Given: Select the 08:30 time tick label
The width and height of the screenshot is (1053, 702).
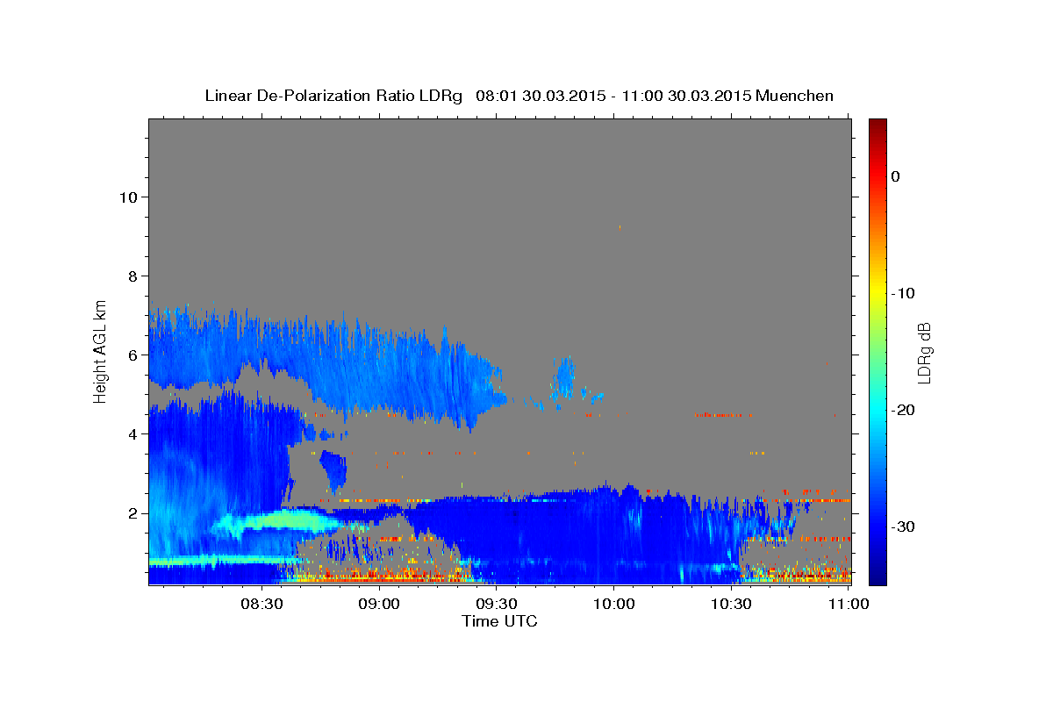Looking at the screenshot, I should [x=262, y=604].
